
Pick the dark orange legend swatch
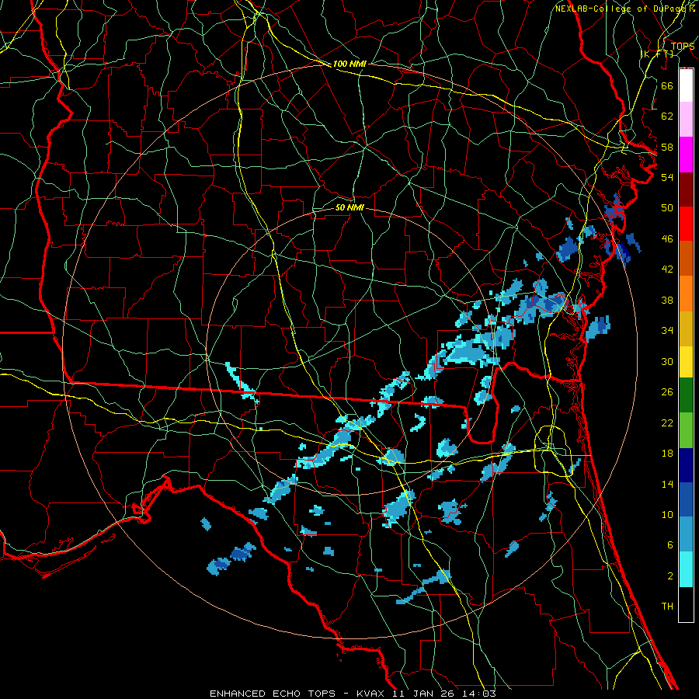[686, 258]
